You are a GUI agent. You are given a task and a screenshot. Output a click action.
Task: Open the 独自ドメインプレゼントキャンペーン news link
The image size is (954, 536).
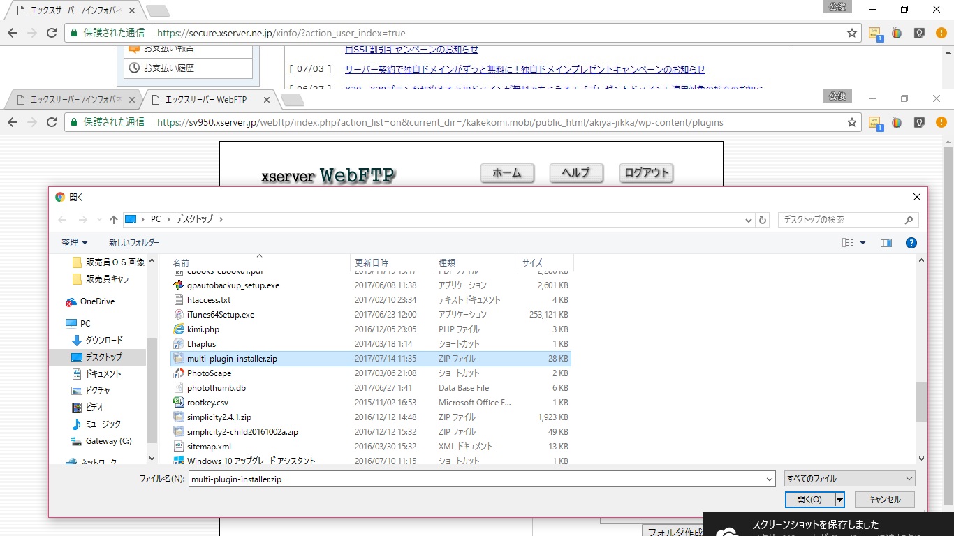coord(525,70)
